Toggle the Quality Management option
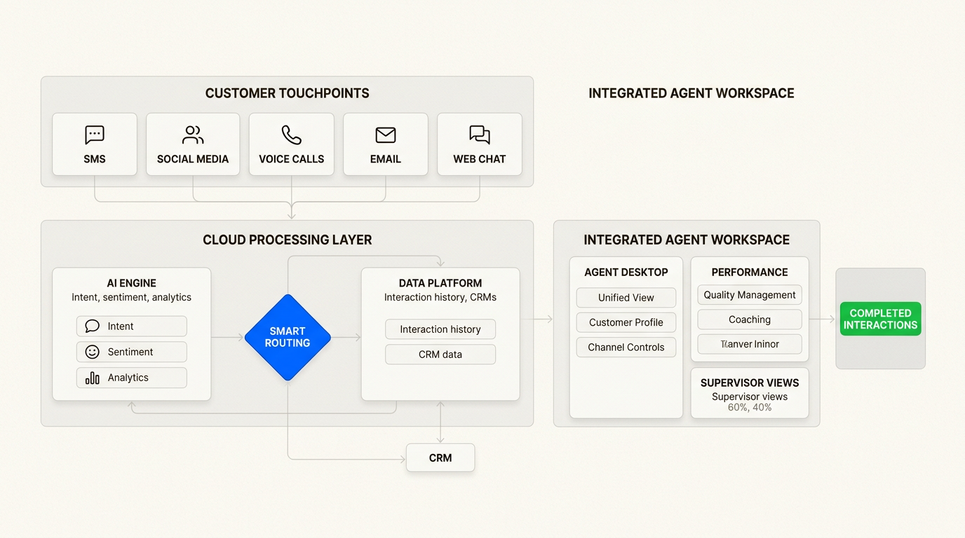Viewport: 965px width, 538px height. [x=749, y=294]
